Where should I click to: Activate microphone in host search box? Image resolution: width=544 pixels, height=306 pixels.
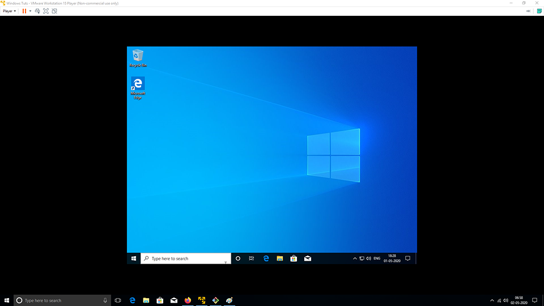[105, 300]
